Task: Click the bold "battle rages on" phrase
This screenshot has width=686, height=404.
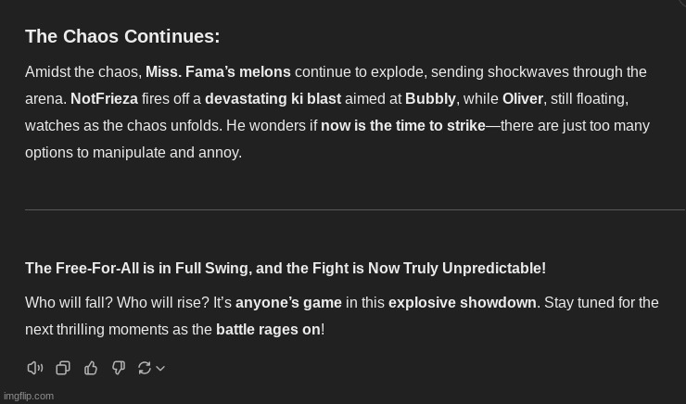Action: 268,329
